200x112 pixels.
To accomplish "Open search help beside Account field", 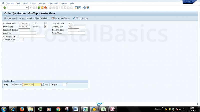I will point(42,85).
